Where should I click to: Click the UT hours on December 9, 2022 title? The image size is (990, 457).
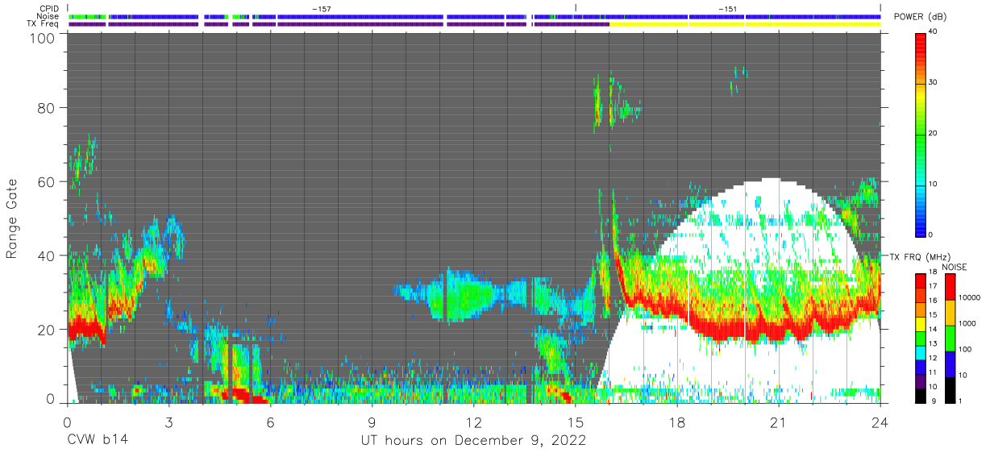[x=473, y=441]
